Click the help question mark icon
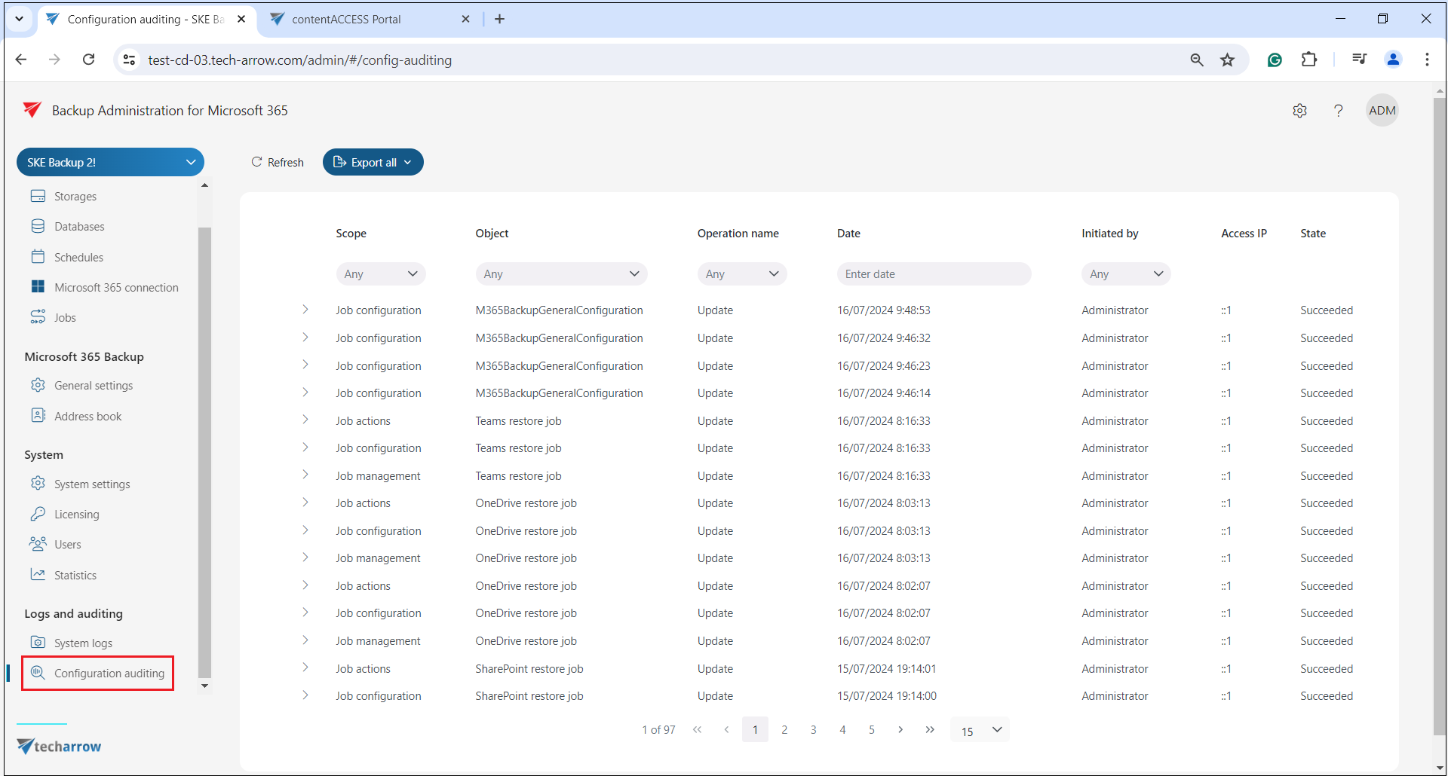 click(x=1338, y=111)
